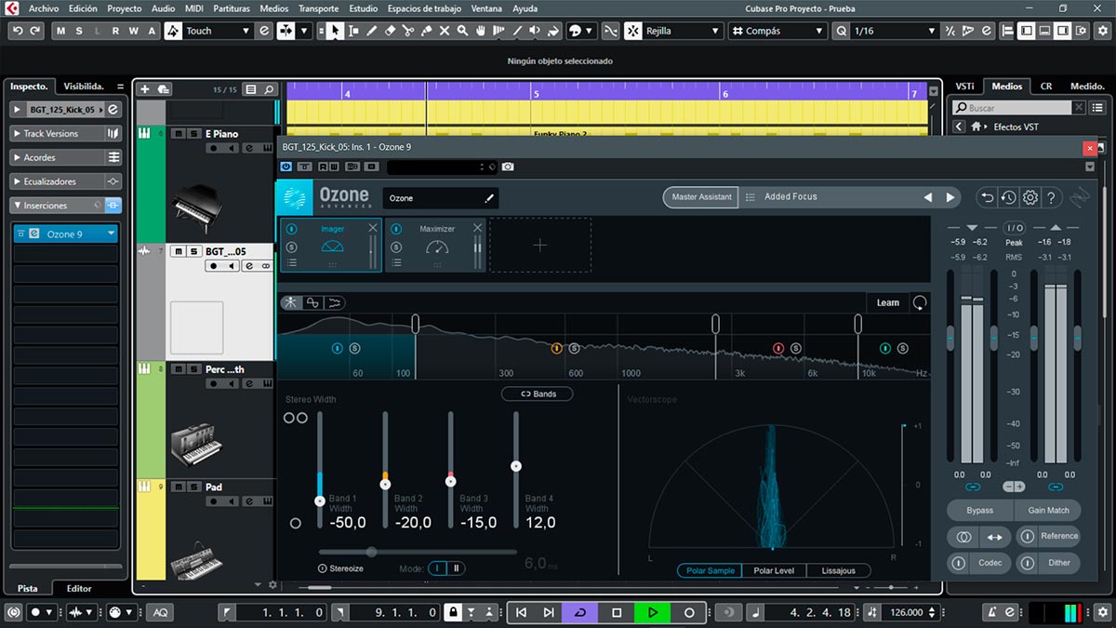1116x628 pixels.
Task: Click the Ozone undo arrow icon
Action: 988,197
